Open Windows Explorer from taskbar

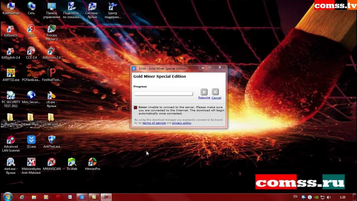pos(34,197)
